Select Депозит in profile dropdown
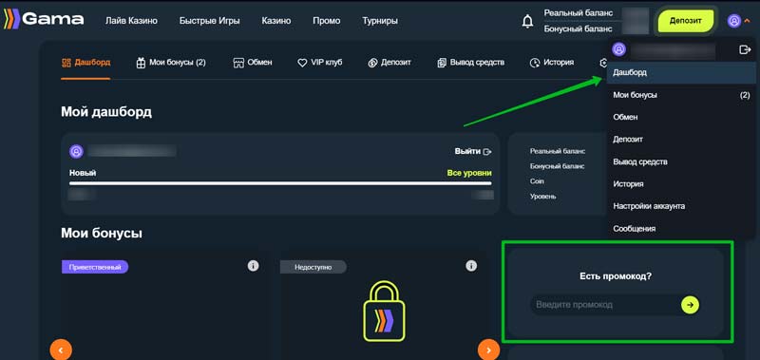This screenshot has width=760, height=360. [x=681, y=140]
